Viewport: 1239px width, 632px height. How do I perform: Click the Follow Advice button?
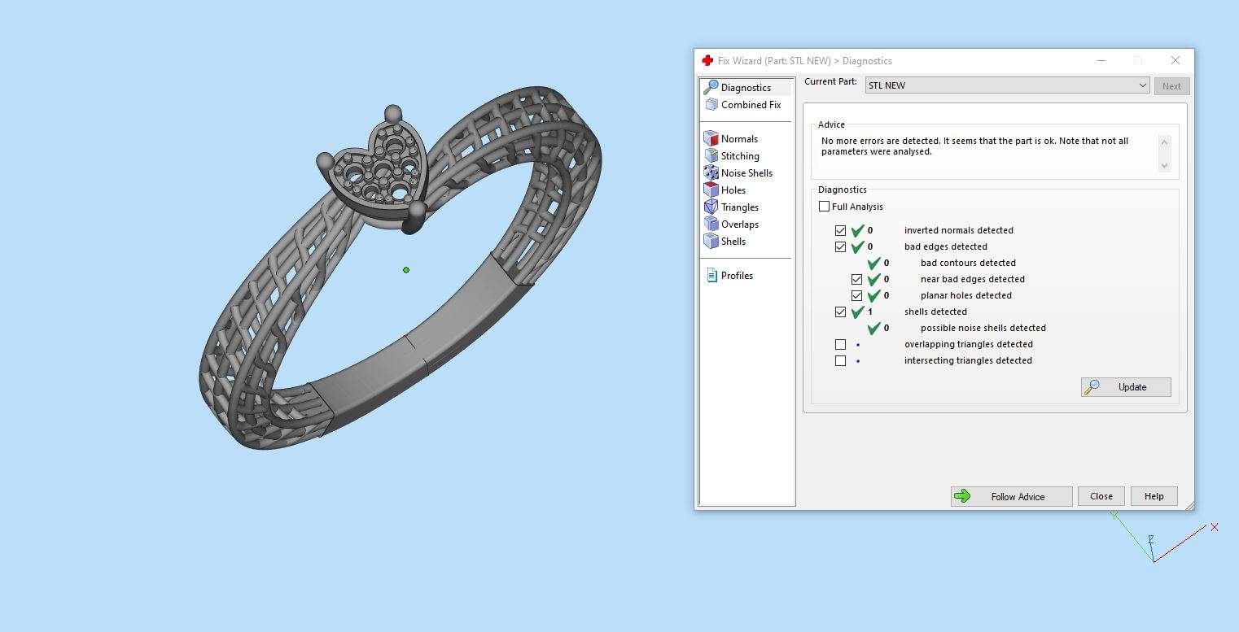click(x=1011, y=496)
